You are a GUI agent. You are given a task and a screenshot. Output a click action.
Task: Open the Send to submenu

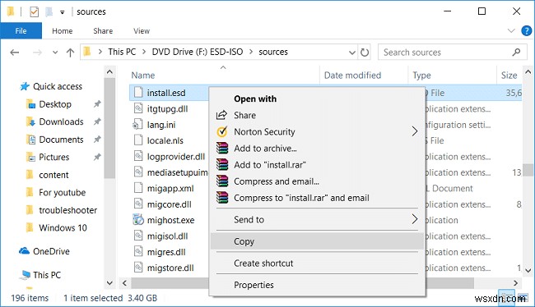click(317, 219)
